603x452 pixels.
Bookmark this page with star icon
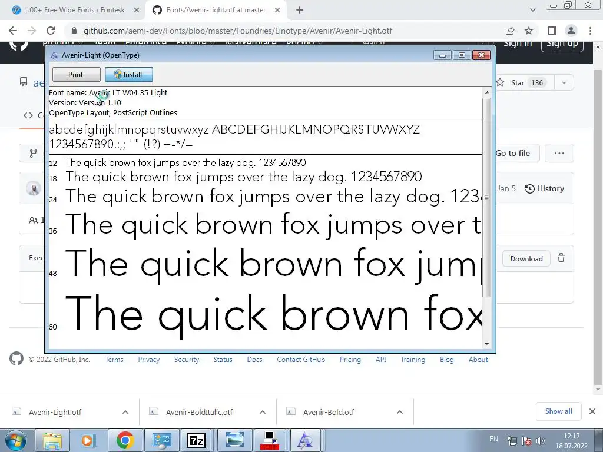(529, 31)
